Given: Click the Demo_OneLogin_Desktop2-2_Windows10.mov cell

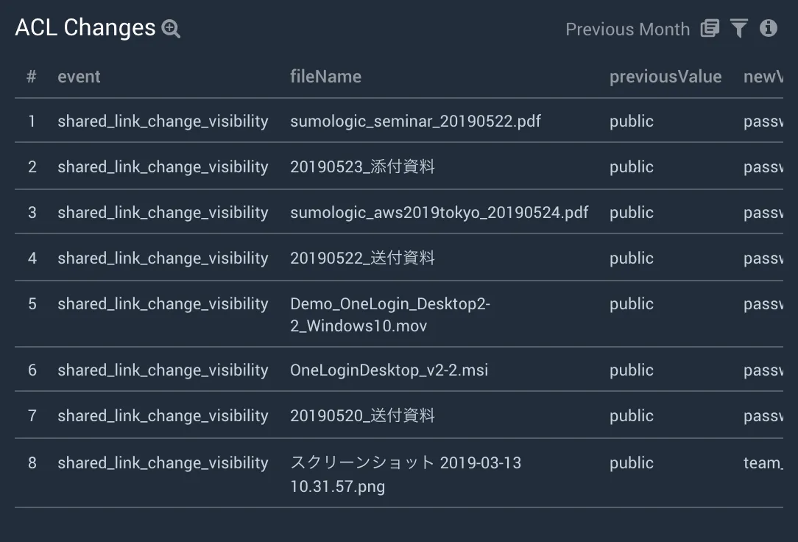Looking at the screenshot, I should click(x=390, y=314).
